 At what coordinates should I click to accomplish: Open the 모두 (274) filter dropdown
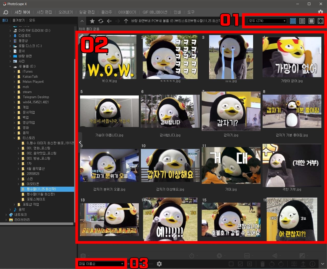(x=267, y=21)
